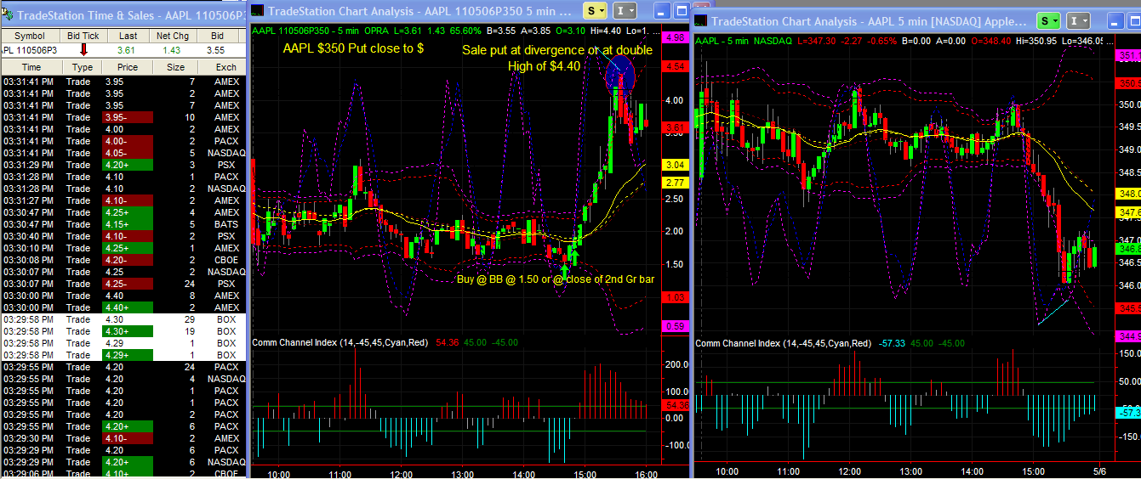Click the green 346.8 last price label
1141x479 pixels.
pos(1128,250)
